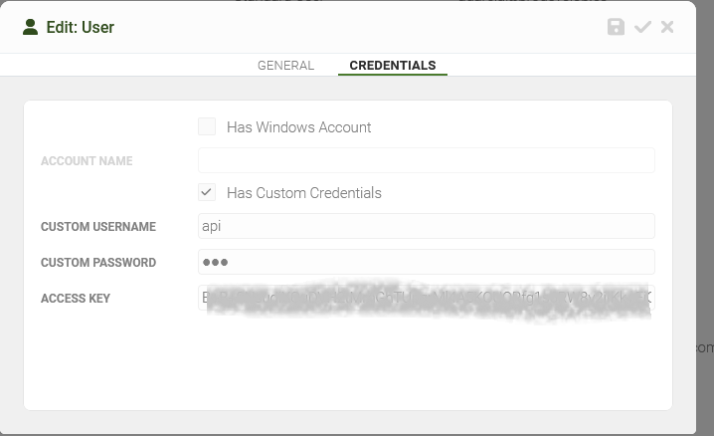This screenshot has width=714, height=436.
Task: Click the Edit: User dialog title
Action: pos(81,27)
